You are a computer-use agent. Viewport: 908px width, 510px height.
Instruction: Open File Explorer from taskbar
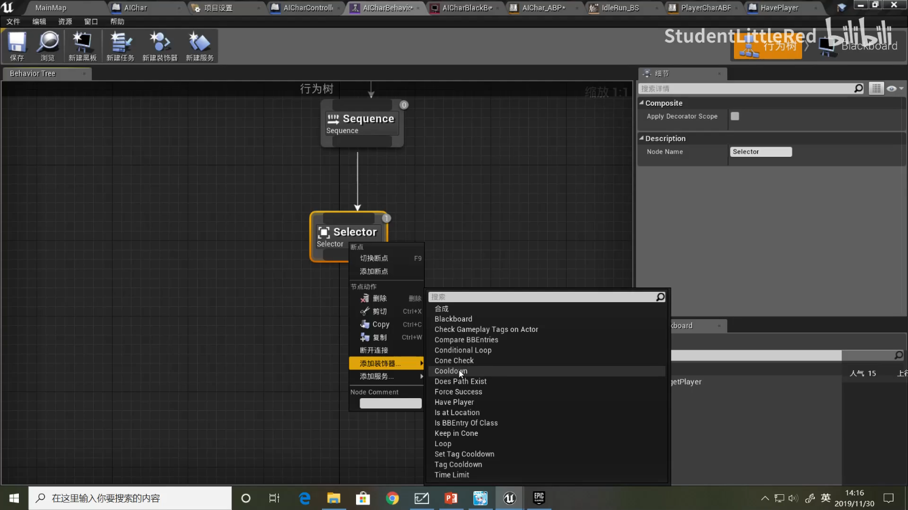334,498
